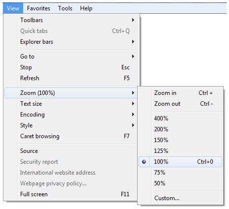Click Zoom in in the submenu
229x209 pixels.
180,93
